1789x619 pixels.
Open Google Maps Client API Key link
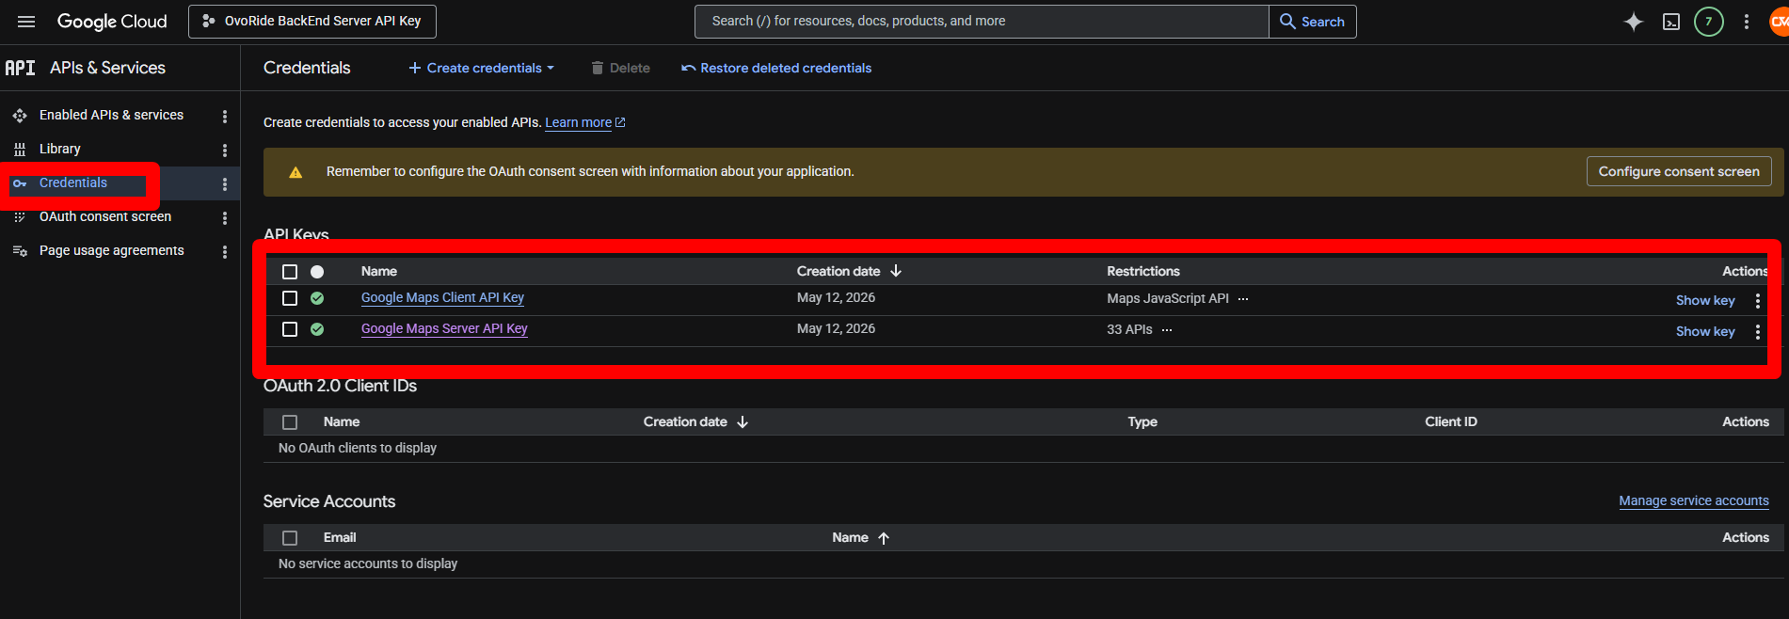pos(442,297)
